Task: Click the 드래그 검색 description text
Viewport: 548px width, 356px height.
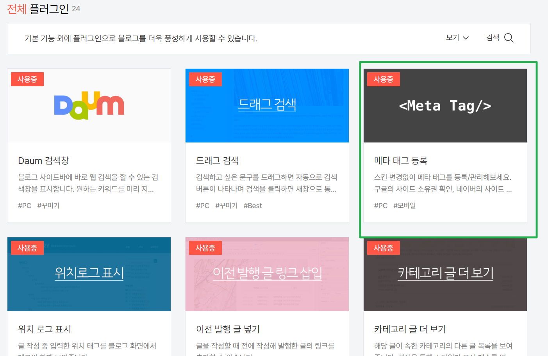Action: click(x=267, y=183)
